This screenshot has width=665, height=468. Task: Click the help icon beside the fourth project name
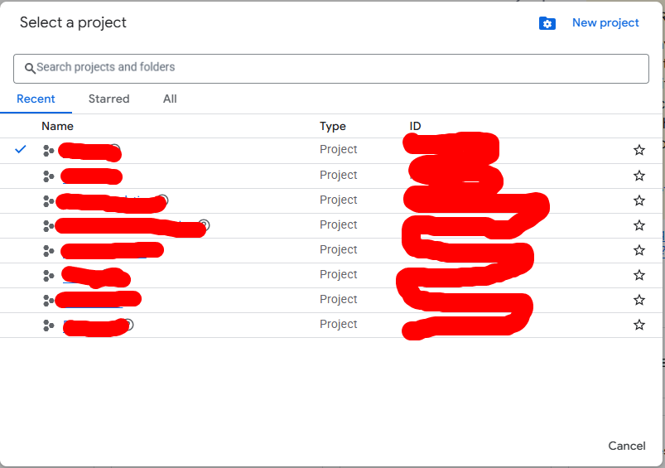point(204,224)
